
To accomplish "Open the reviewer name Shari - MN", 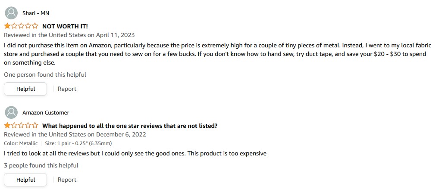I will tap(36, 13).
